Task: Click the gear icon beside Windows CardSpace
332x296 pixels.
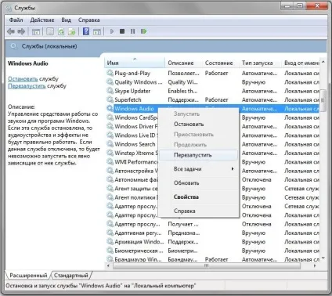Action: pyautogui.click(x=110, y=117)
